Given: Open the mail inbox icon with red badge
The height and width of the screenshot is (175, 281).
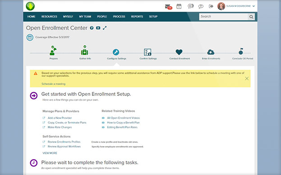Looking at the screenshot, I should [x=168, y=7].
